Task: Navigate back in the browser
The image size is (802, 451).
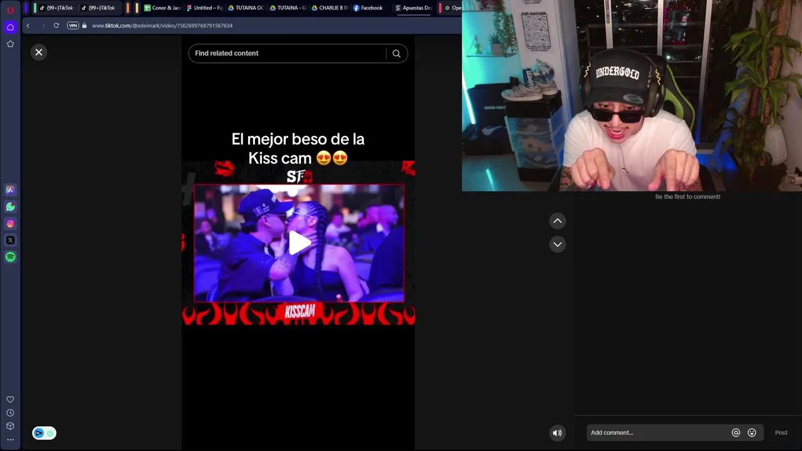Action: tap(28, 26)
